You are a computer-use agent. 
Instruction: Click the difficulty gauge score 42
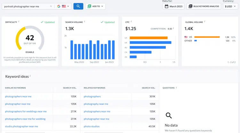(30, 38)
